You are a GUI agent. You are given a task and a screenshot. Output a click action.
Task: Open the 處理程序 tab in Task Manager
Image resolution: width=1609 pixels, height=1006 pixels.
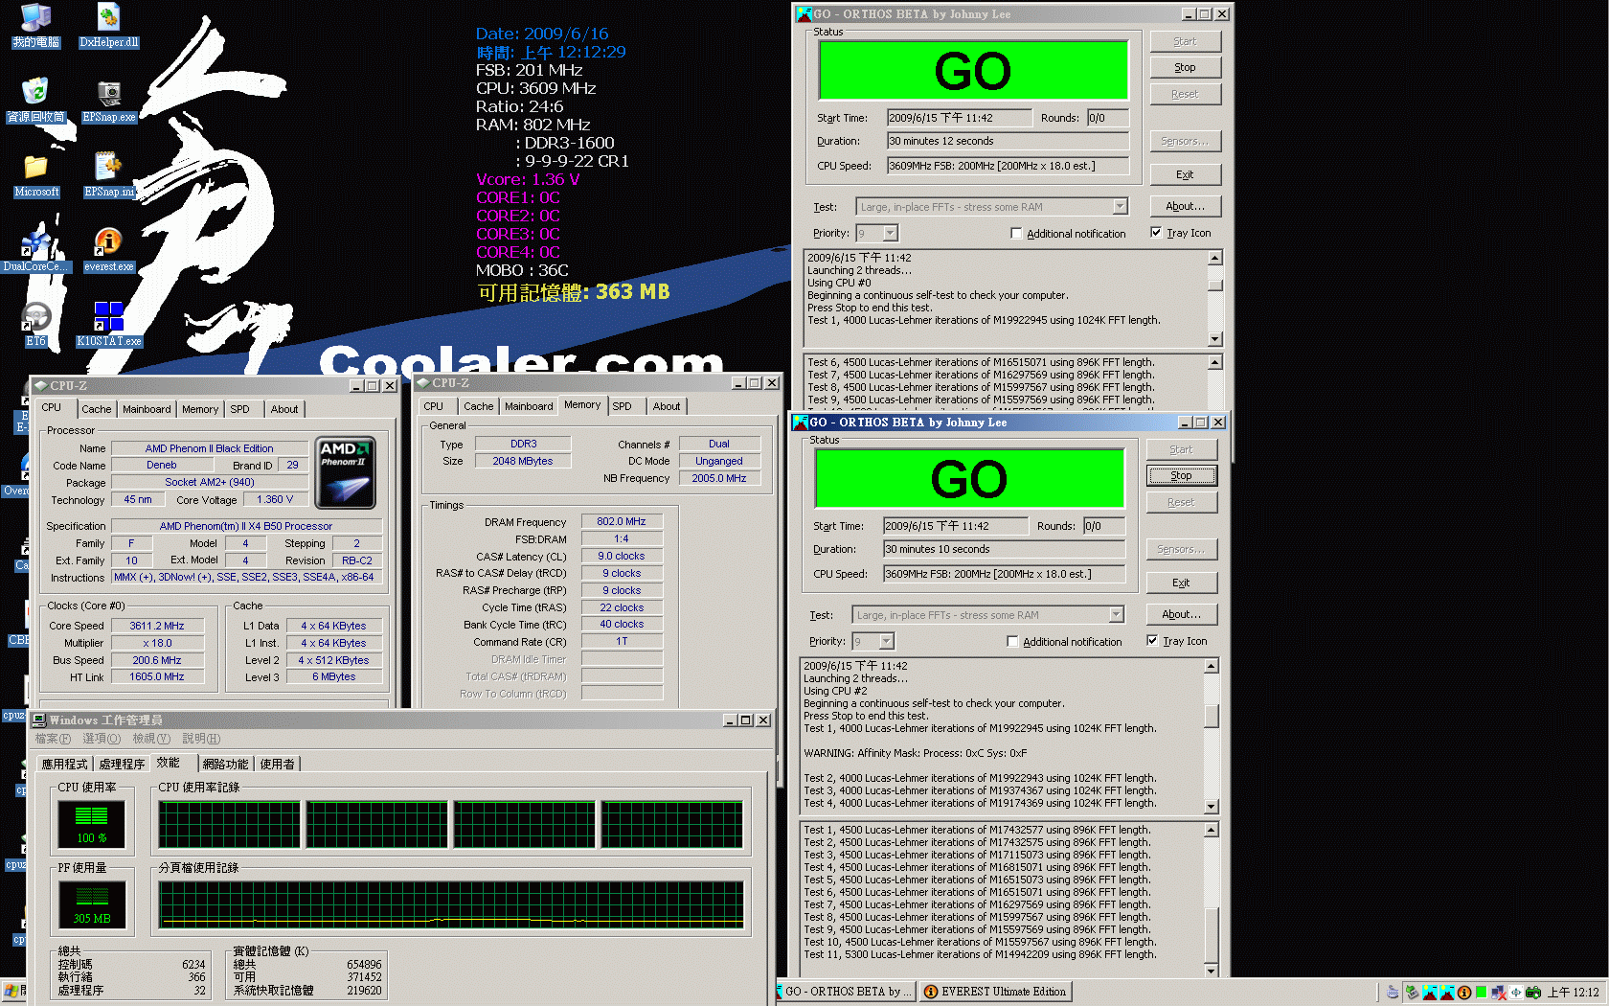coord(122,764)
